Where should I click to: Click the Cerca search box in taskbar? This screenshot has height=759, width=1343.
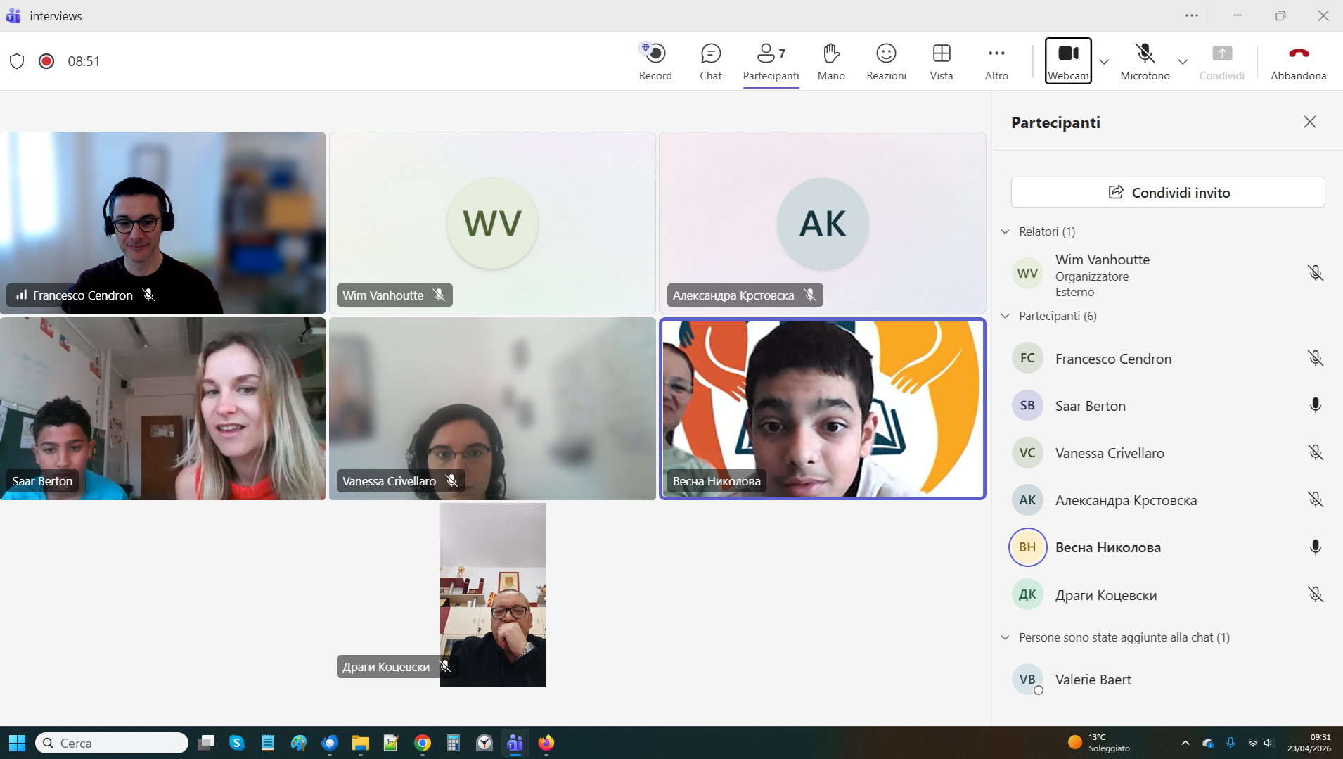point(112,743)
